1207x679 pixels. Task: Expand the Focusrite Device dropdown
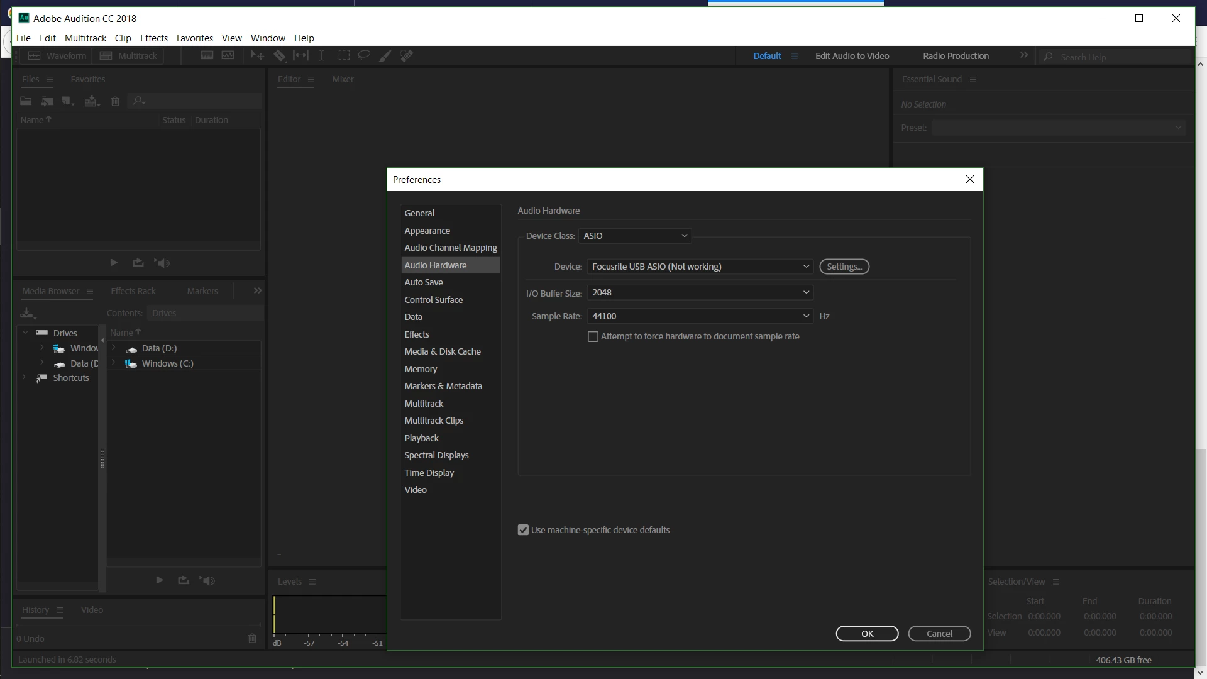(700, 267)
